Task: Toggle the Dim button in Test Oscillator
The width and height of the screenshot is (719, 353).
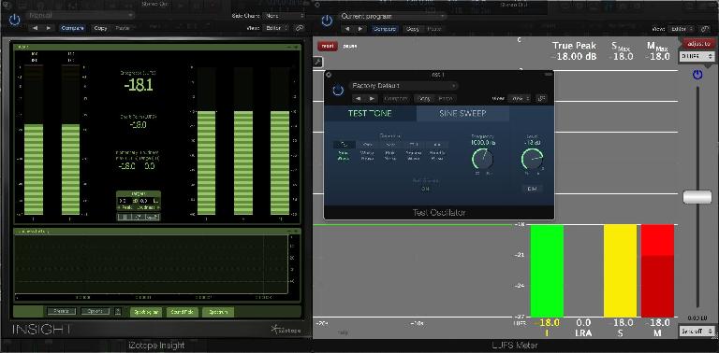Action: (x=532, y=189)
